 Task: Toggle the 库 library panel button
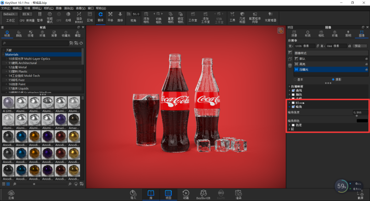tap(151, 194)
